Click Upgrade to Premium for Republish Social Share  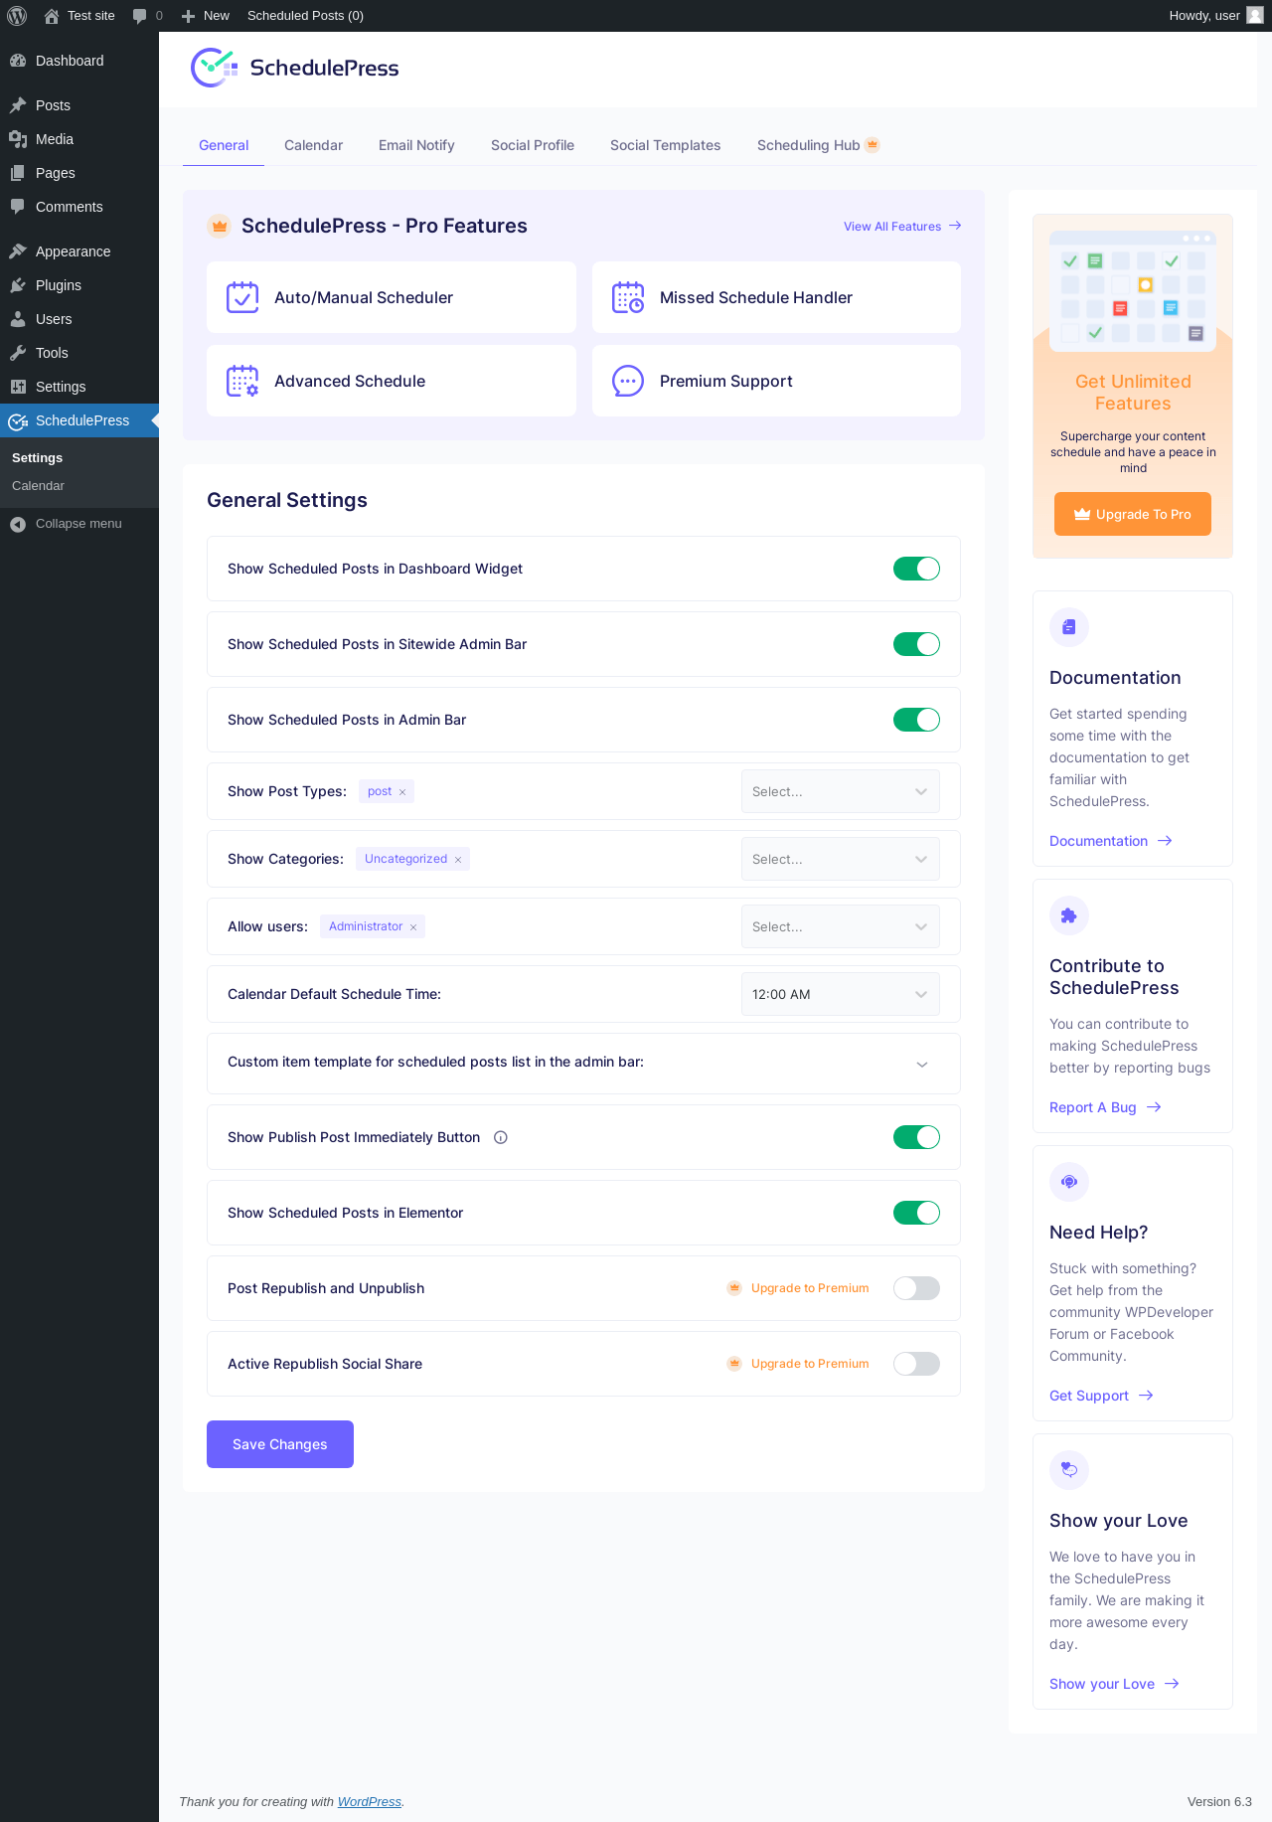pyautogui.click(x=798, y=1364)
